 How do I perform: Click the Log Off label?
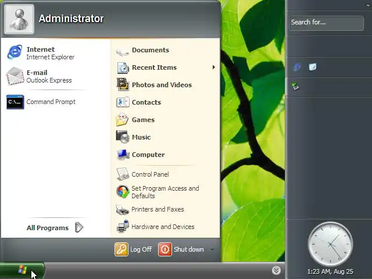coord(141,249)
